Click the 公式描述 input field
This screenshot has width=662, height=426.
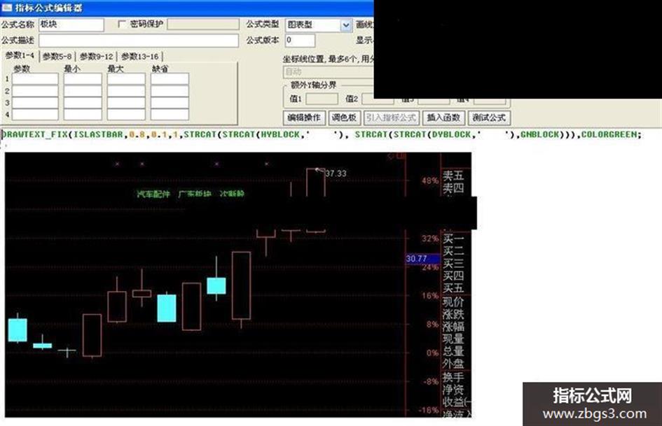139,41
